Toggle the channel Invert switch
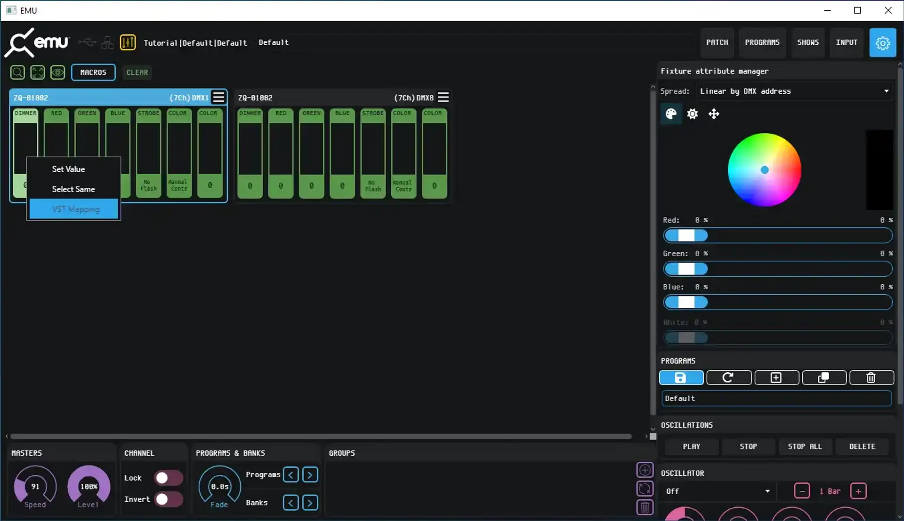Viewport: 904px width, 521px height. click(169, 499)
